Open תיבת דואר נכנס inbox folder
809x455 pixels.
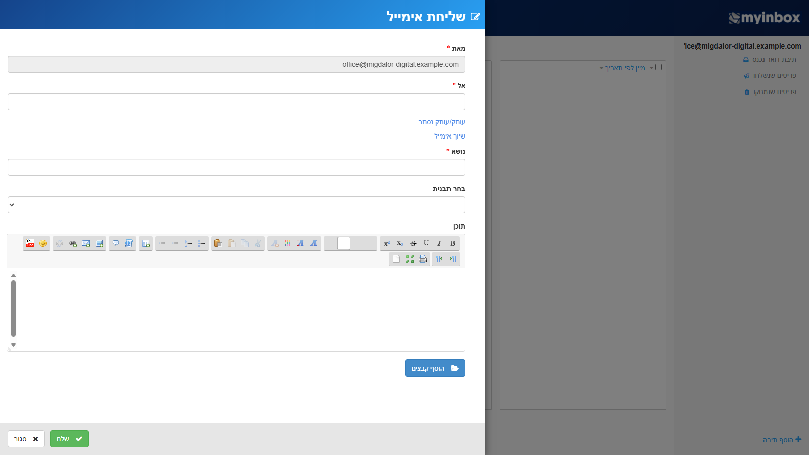pos(770,59)
